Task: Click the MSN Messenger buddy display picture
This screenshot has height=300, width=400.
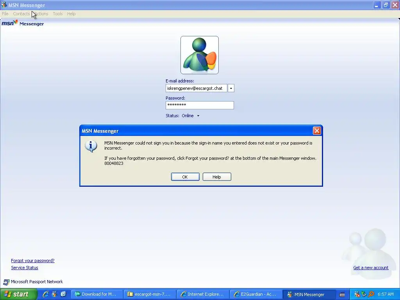Action: coord(200,55)
